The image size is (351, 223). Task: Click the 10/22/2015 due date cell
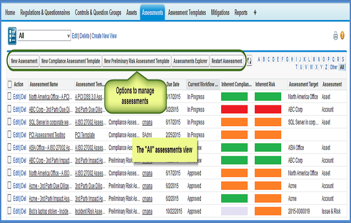pyautogui.click(x=174, y=212)
